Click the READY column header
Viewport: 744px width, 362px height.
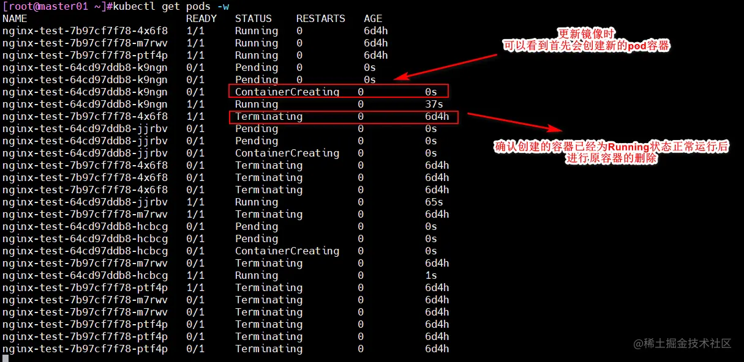click(201, 18)
